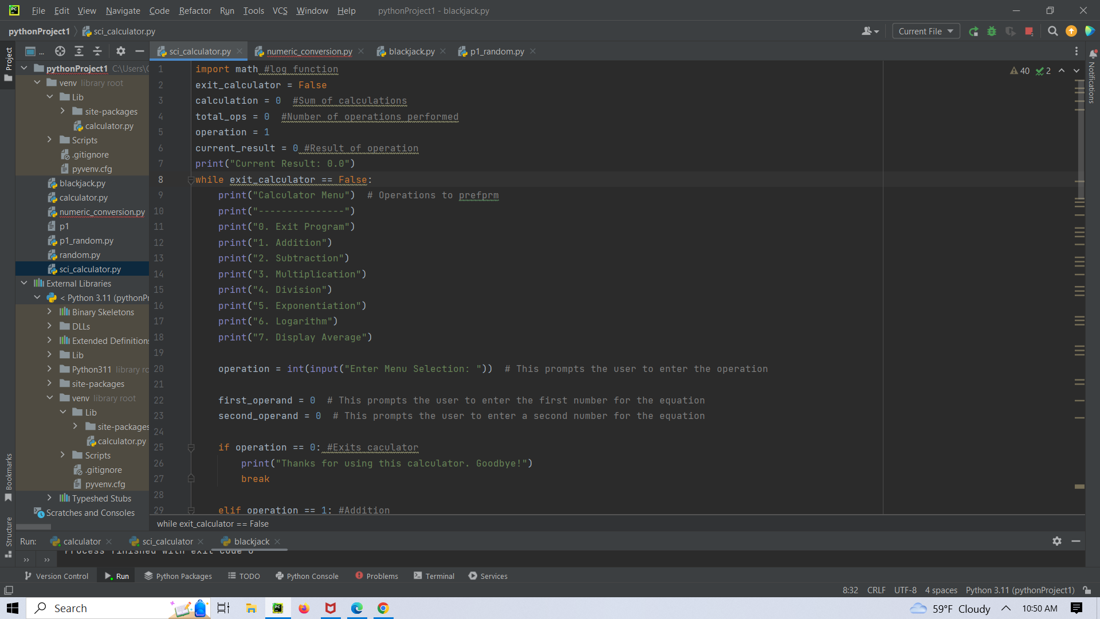Image resolution: width=1100 pixels, height=619 pixels.
Task: Open PyCharm from Windows taskbar
Action: (278, 608)
